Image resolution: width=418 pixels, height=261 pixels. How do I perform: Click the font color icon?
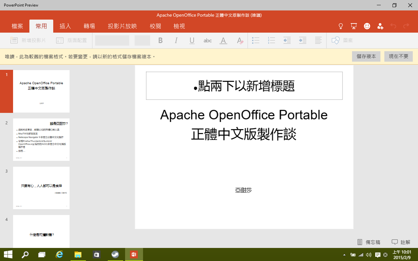point(223,40)
